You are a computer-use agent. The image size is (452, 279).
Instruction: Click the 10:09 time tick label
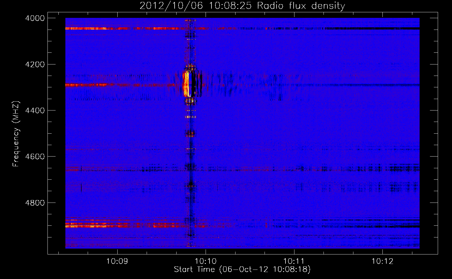click(x=117, y=261)
